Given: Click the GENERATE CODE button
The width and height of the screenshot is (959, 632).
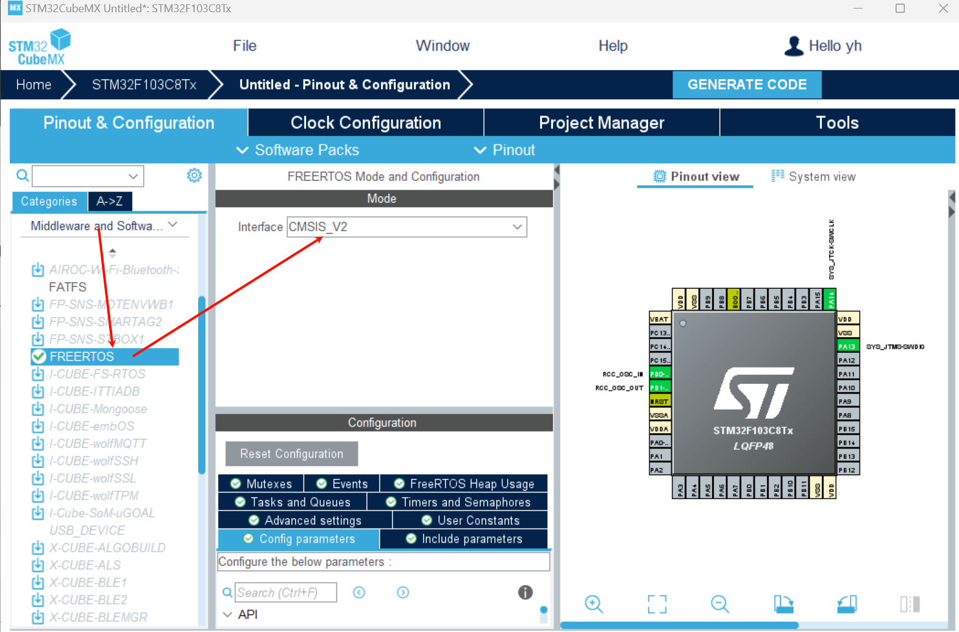Looking at the screenshot, I should [747, 85].
